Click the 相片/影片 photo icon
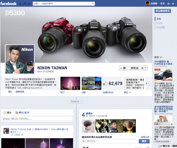 (x=17, y=113)
